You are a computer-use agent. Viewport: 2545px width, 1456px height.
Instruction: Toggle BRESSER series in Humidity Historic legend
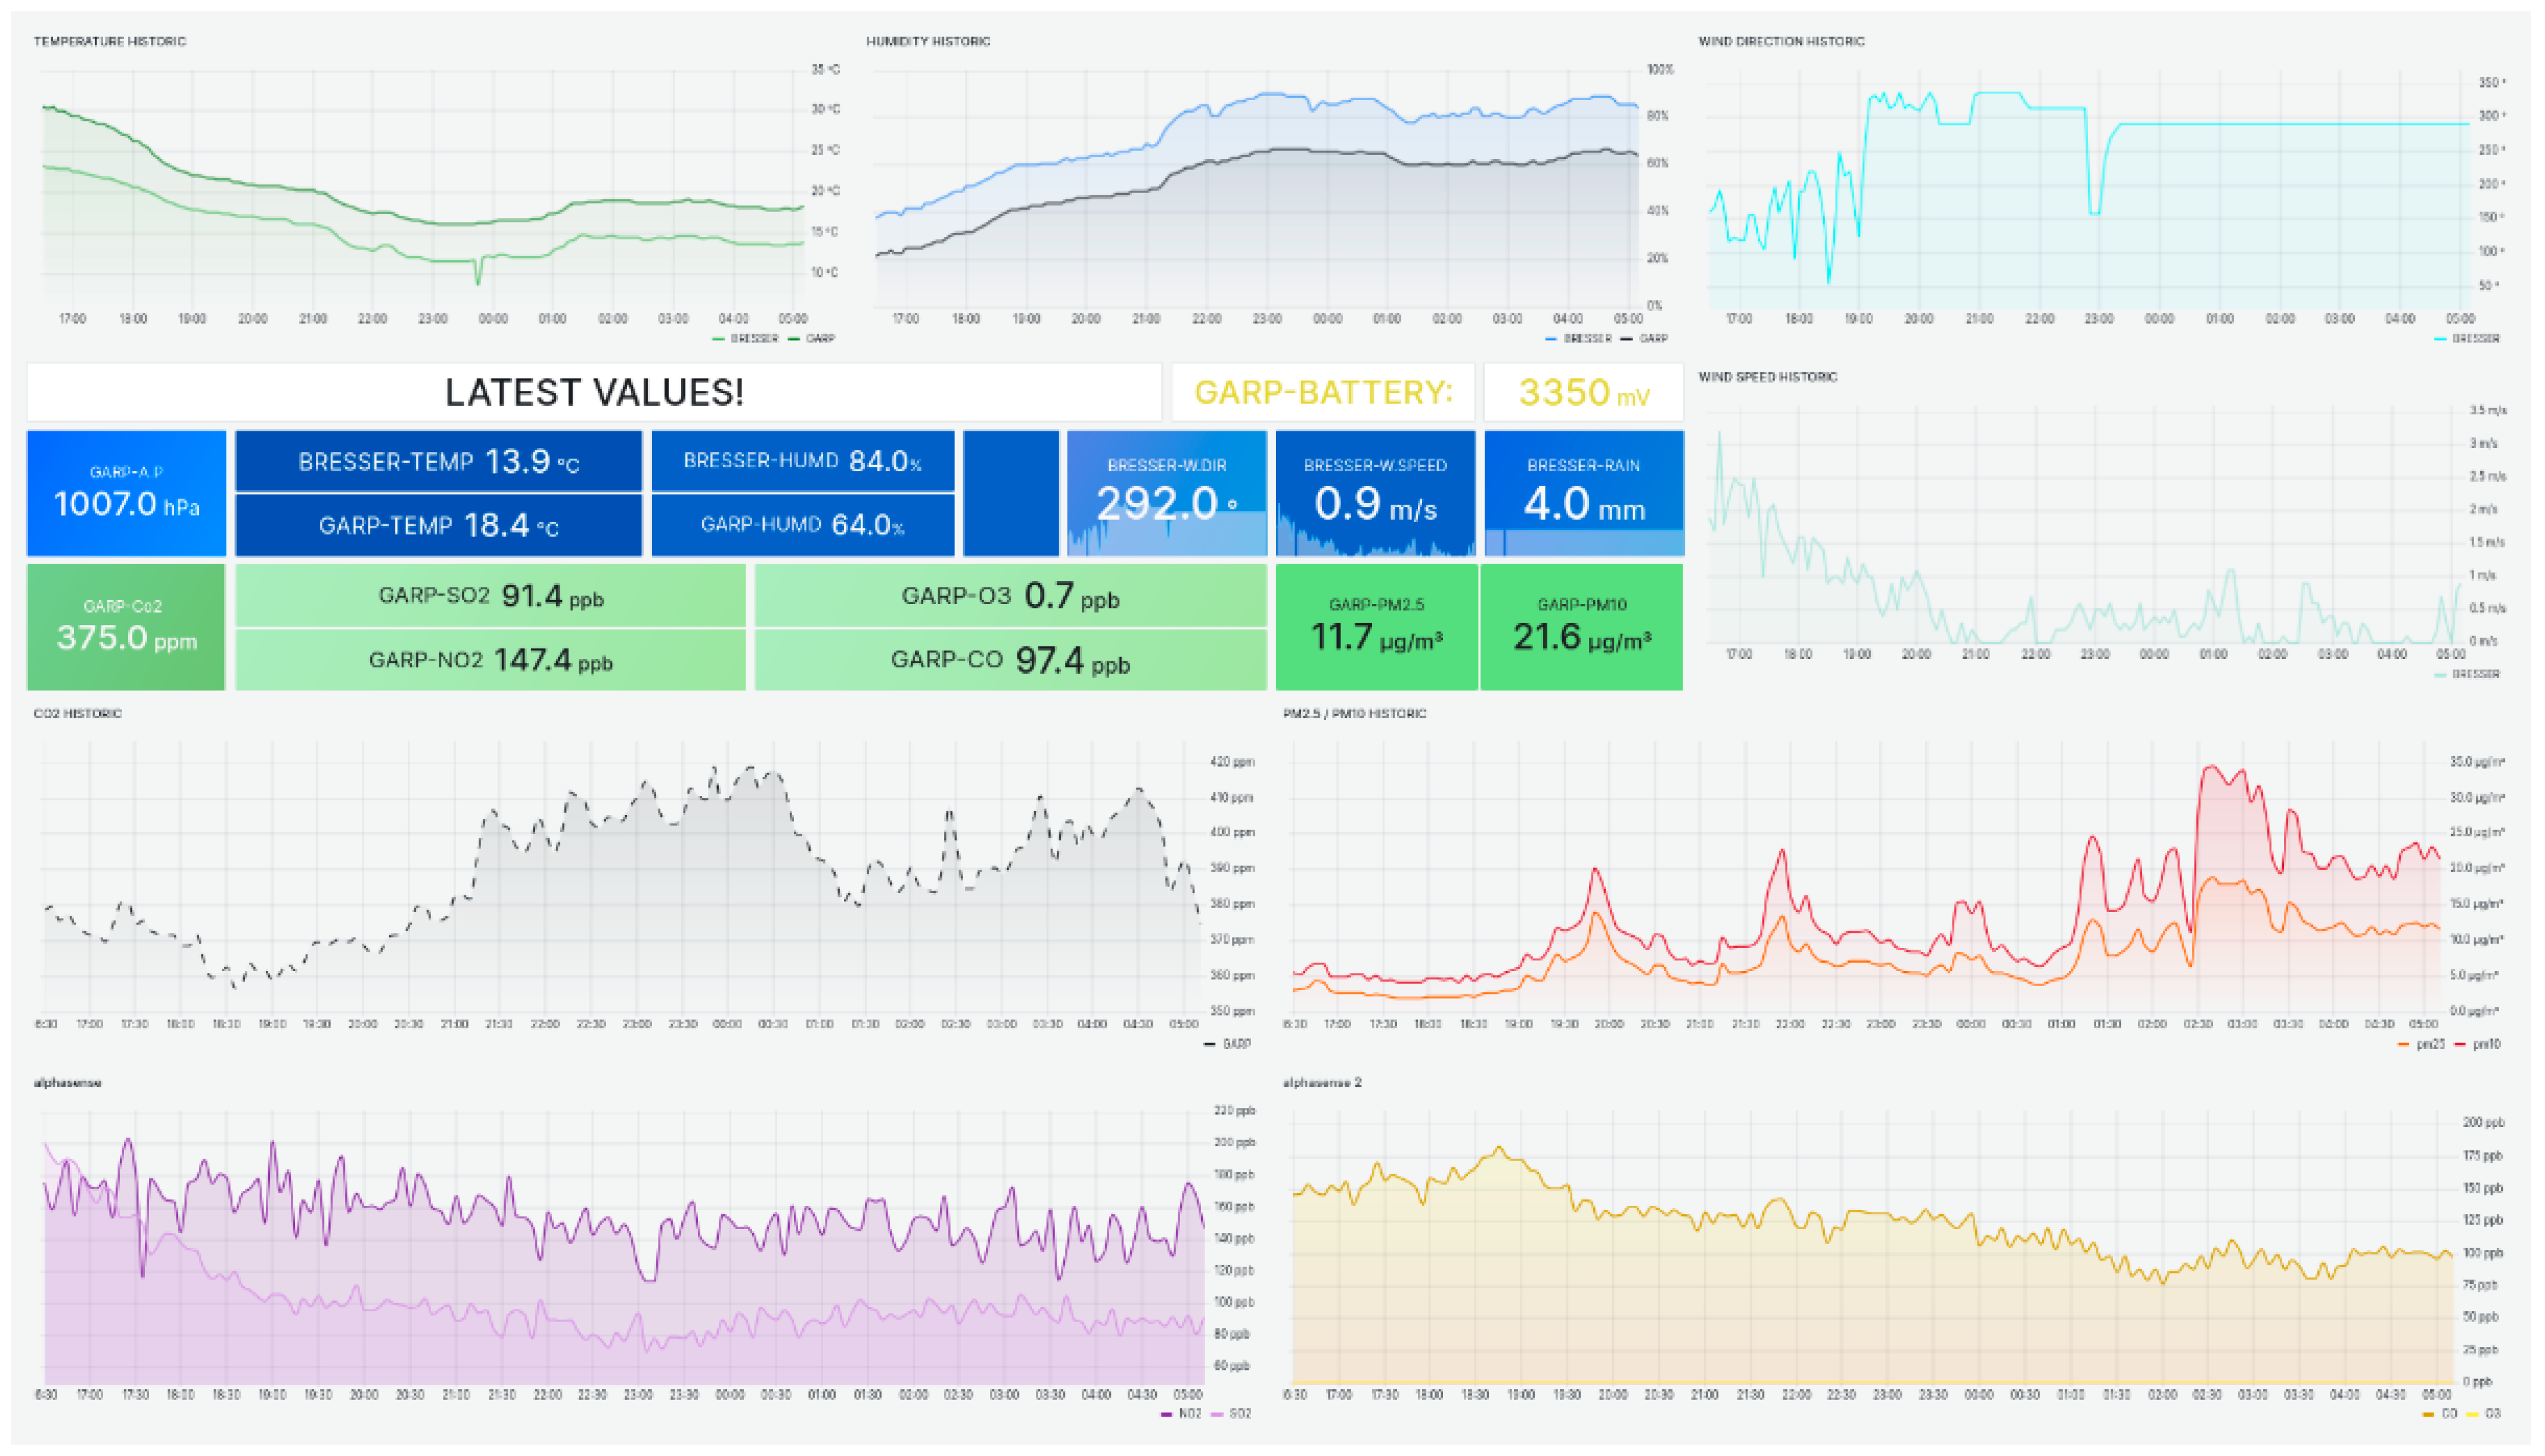click(x=1587, y=339)
